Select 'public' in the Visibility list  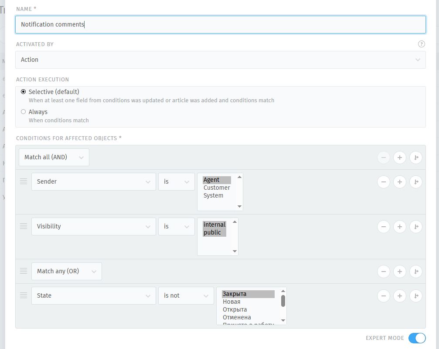click(212, 232)
